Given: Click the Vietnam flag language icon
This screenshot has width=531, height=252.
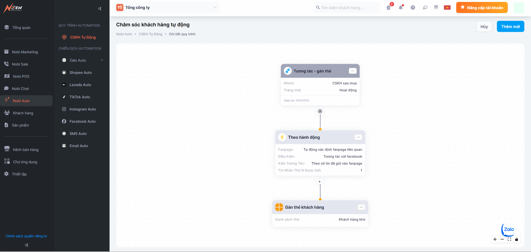Looking at the screenshot, I should pyautogui.click(x=447, y=8).
